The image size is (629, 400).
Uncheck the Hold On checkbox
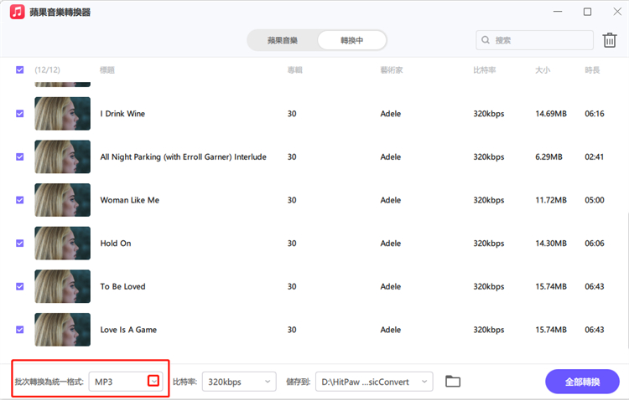[x=19, y=243]
